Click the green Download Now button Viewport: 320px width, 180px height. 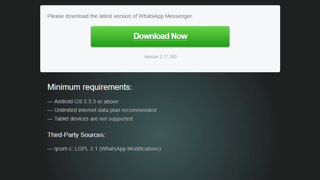coord(160,36)
